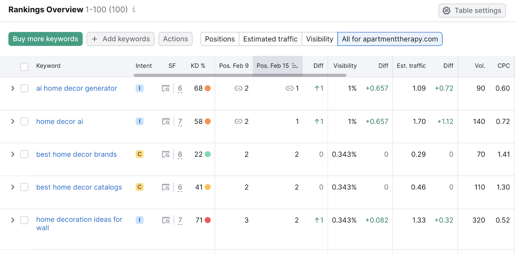This screenshot has width=515, height=254.
Task: Click the Informational intent badge for home decoration ideas for wall
Action: (x=139, y=220)
